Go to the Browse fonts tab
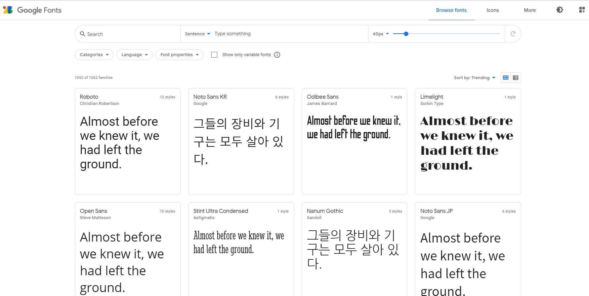Screen dimensions: 589x296 [x=451, y=10]
